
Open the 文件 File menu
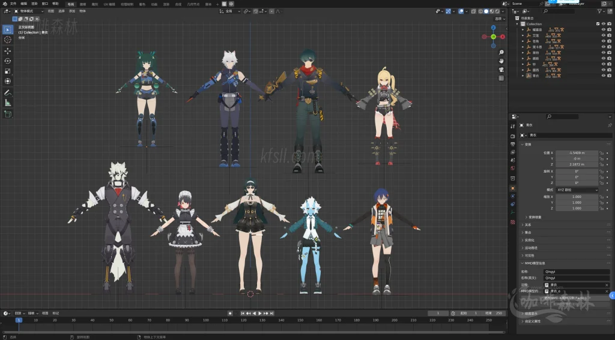(13, 4)
